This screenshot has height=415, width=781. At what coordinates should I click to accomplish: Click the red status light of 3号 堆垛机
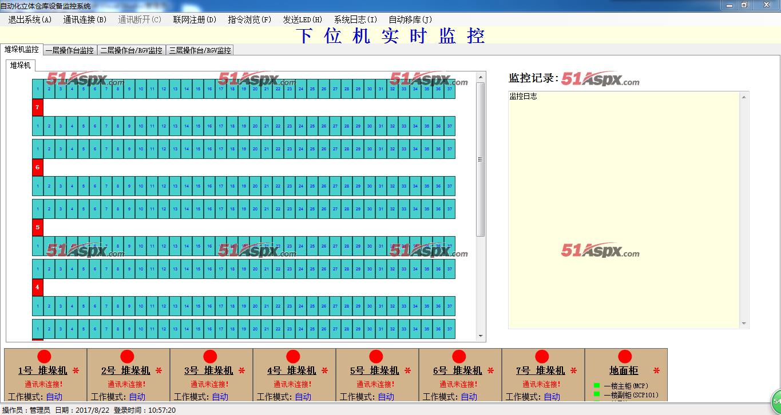coord(210,357)
